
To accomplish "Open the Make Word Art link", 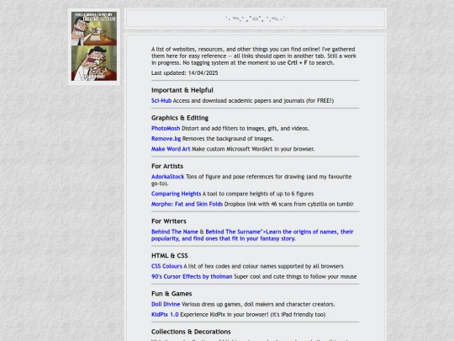I will [x=171, y=149].
